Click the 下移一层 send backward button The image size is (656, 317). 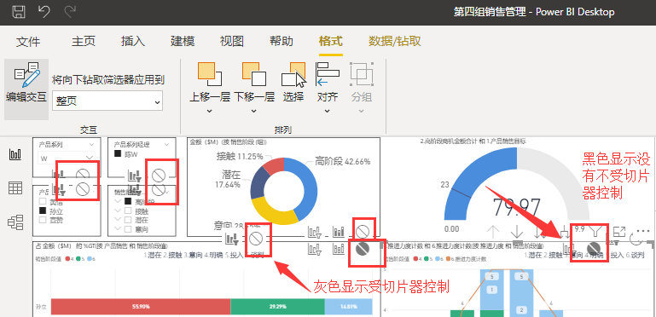(x=254, y=83)
